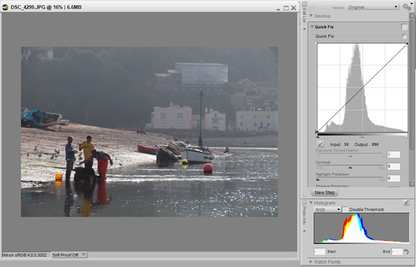Open the batch settings gear icon

pyautogui.click(x=406, y=7)
